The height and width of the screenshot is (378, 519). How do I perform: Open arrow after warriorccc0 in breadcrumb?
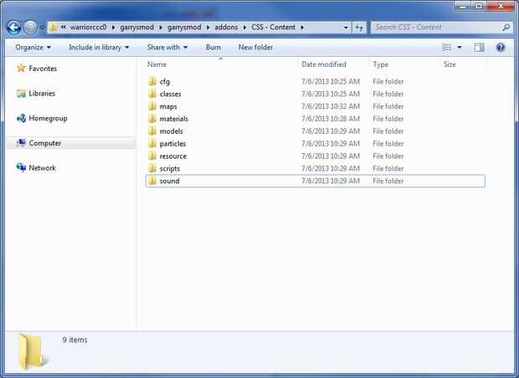coord(113,27)
